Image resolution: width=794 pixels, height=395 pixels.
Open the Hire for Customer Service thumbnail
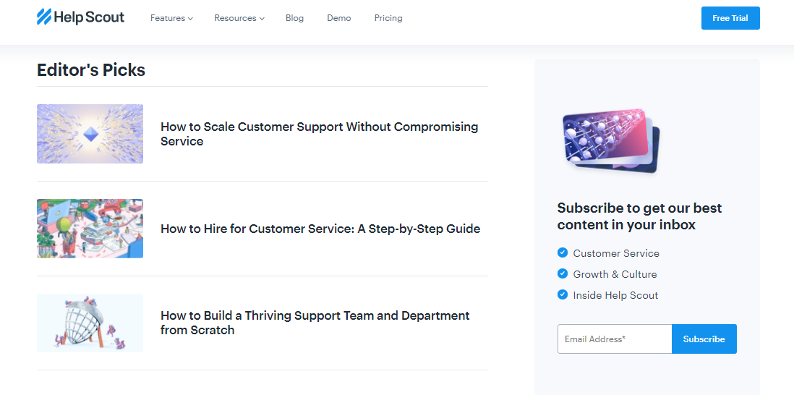click(x=90, y=229)
